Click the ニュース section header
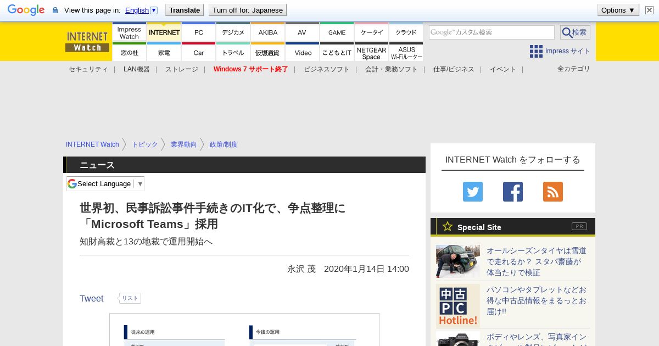659x346 pixels. coord(244,165)
